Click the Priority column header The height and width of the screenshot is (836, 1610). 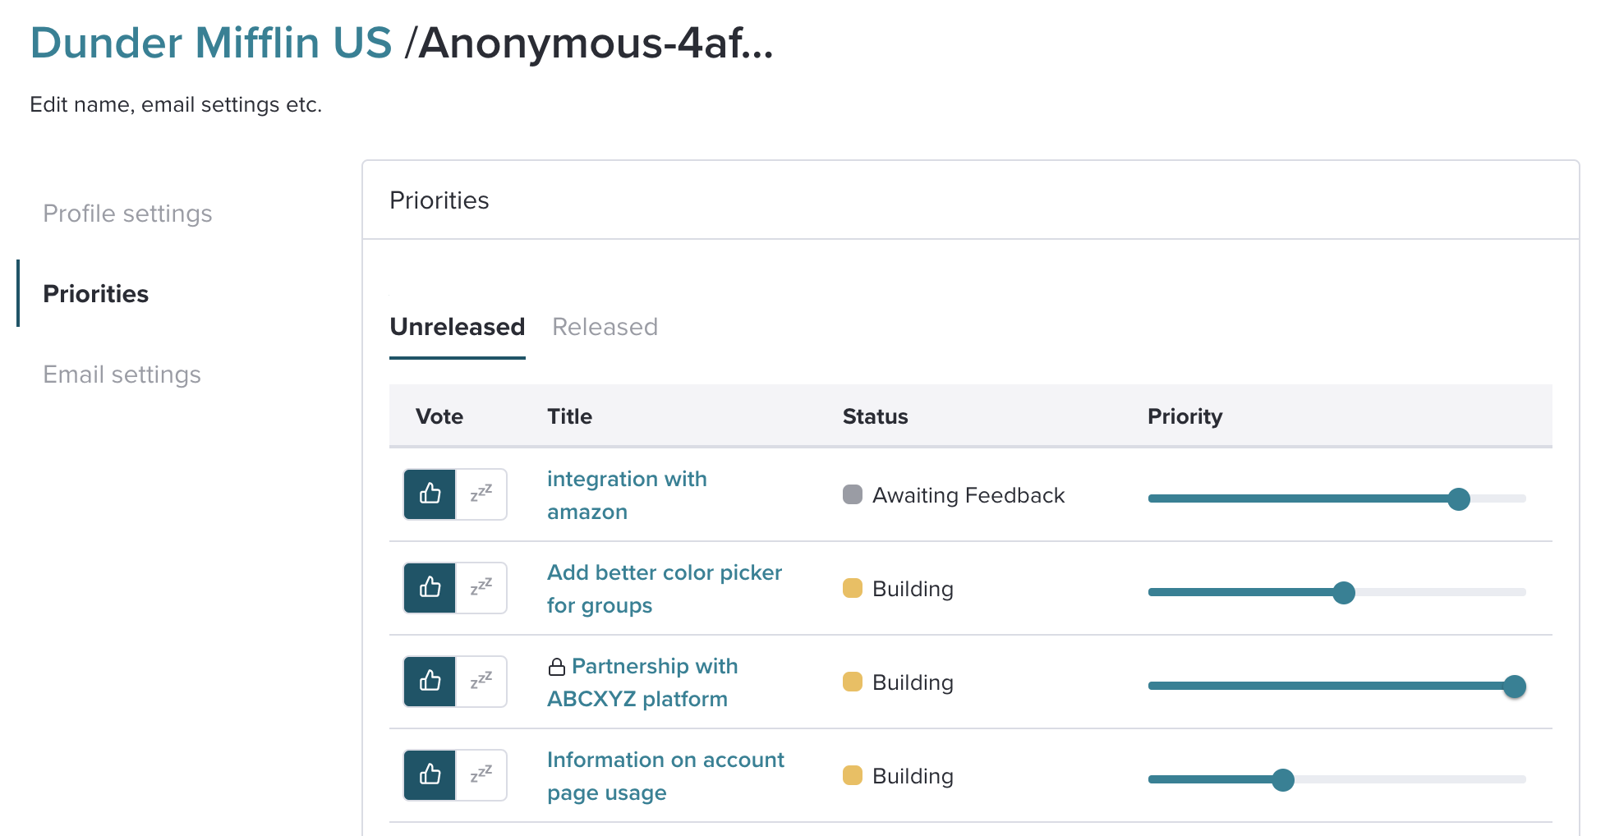point(1184,416)
